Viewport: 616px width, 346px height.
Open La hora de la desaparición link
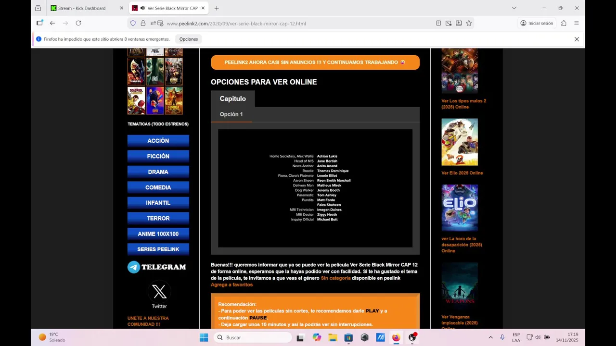coord(462,245)
